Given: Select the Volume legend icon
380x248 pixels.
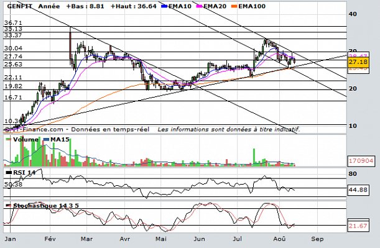Looking at the screenshot, I should pyautogui.click(x=8, y=139).
